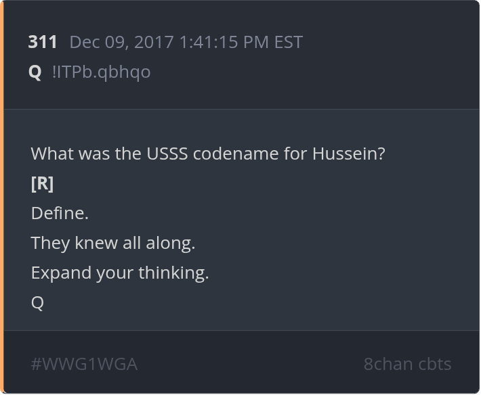Image resolution: width=481 pixels, height=395 pixels.
Task: Click the word thinking in the post
Action: tap(173, 273)
